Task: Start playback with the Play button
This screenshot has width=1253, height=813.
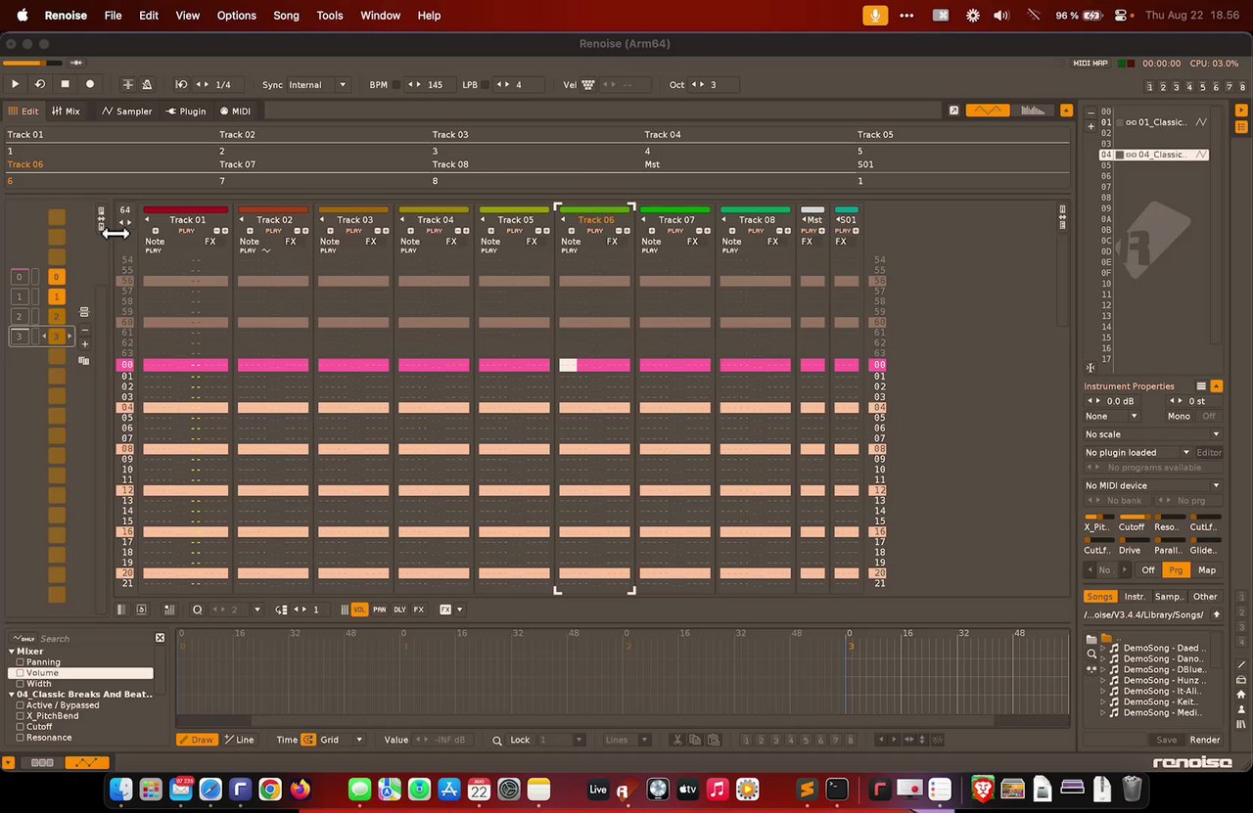Action: 15,85
